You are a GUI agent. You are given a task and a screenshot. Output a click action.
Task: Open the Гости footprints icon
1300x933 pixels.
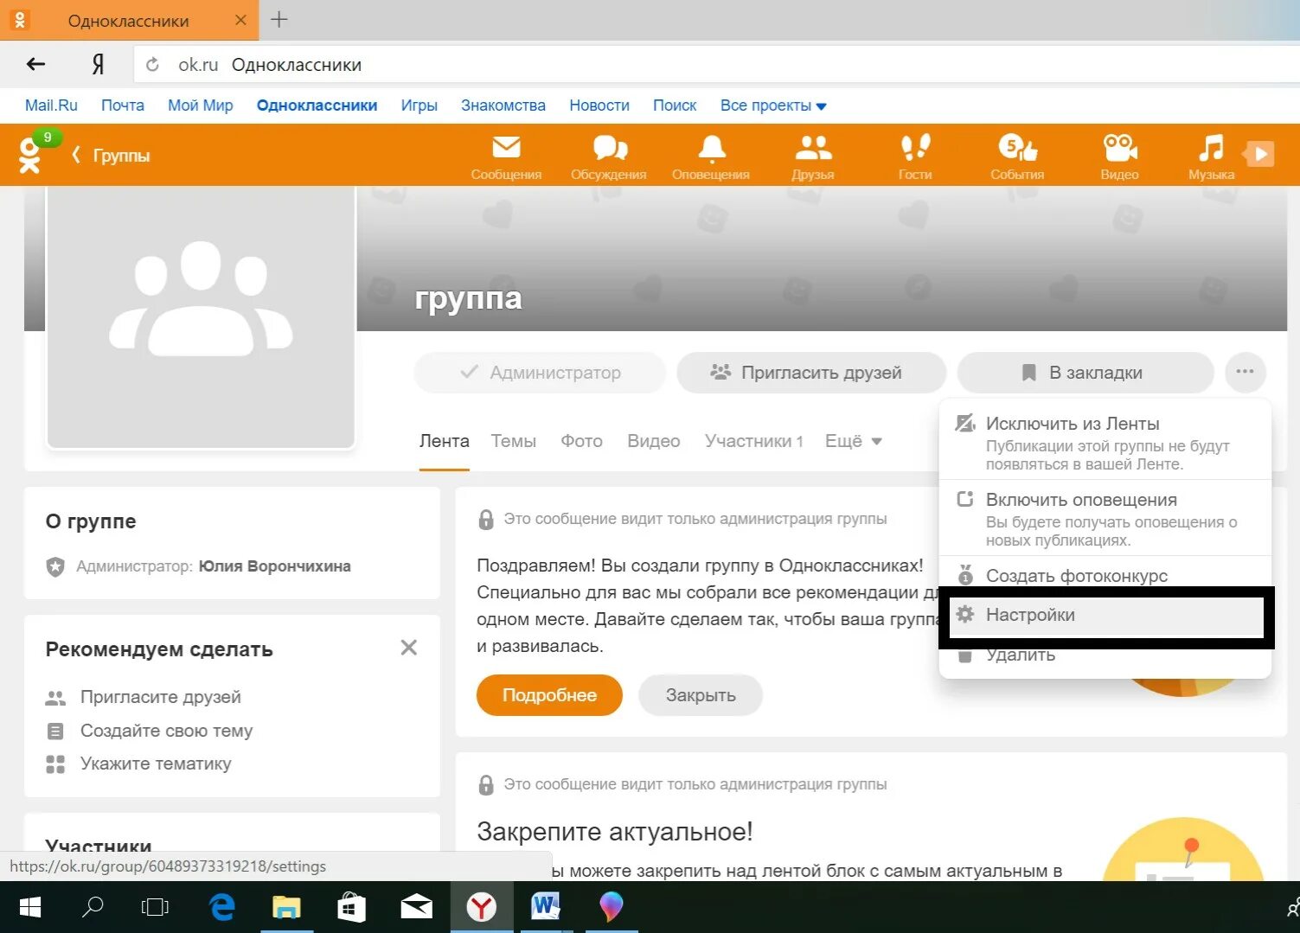tap(915, 157)
